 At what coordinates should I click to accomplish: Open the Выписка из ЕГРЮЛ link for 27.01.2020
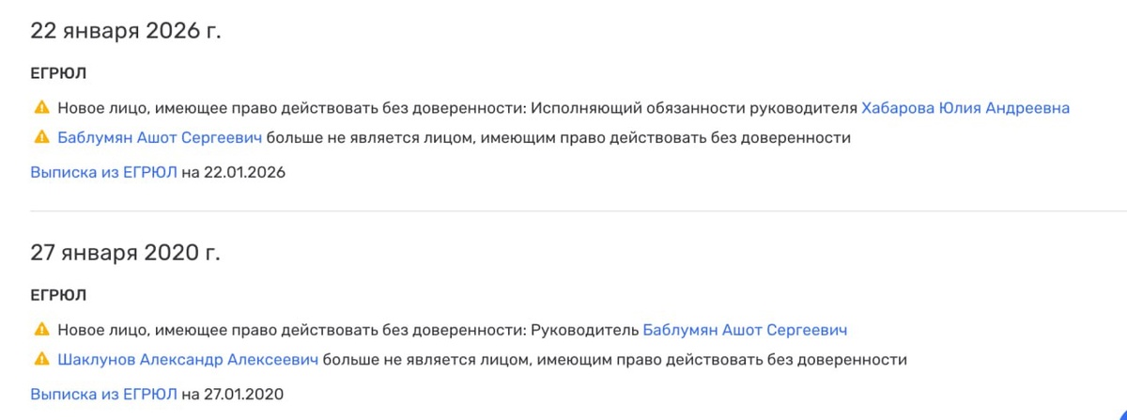click(103, 394)
